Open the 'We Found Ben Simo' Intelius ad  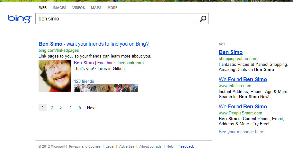tap(243, 79)
